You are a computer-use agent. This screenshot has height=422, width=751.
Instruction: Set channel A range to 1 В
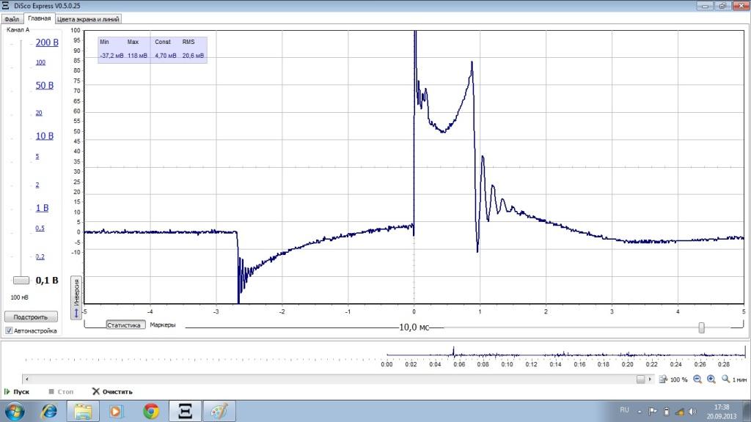coord(42,207)
